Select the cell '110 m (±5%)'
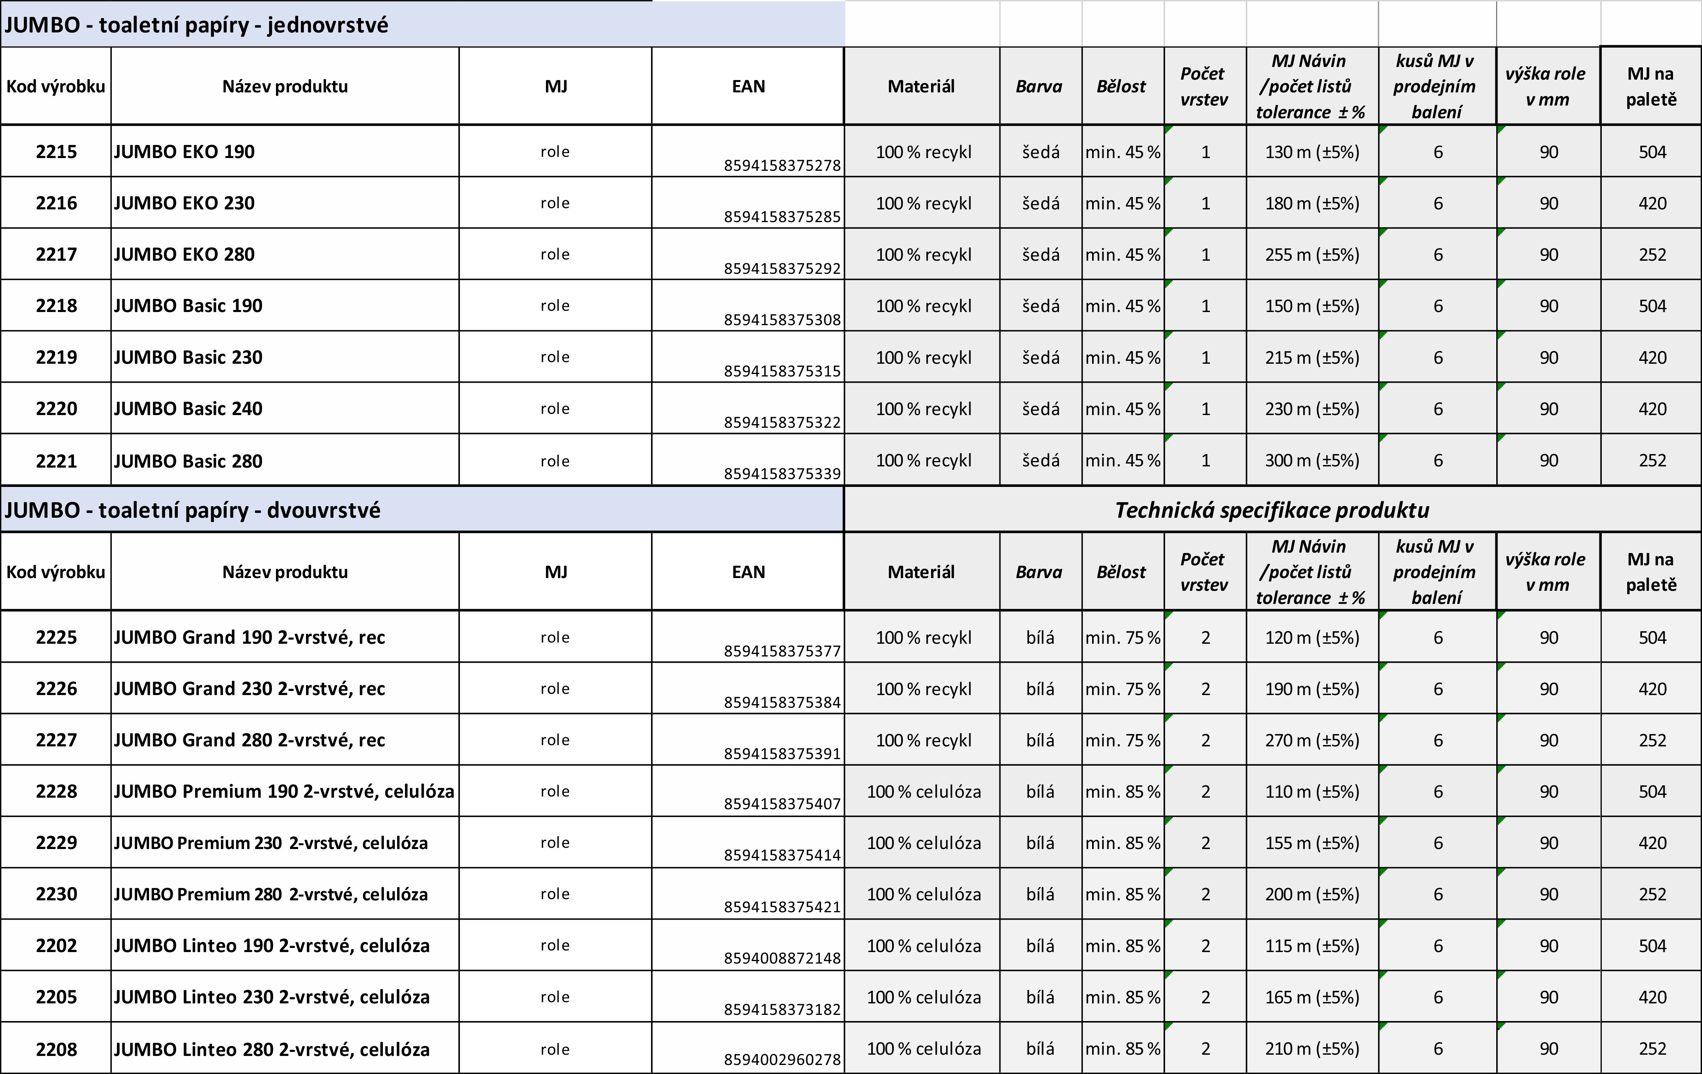 click(x=1313, y=792)
